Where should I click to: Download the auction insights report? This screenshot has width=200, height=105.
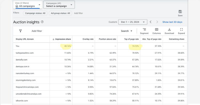[x=169, y=31]
